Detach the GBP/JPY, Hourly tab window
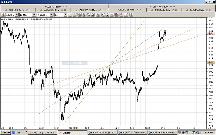Image resolution: width=216 pixels, height=135 pixels. tap(171, 7)
